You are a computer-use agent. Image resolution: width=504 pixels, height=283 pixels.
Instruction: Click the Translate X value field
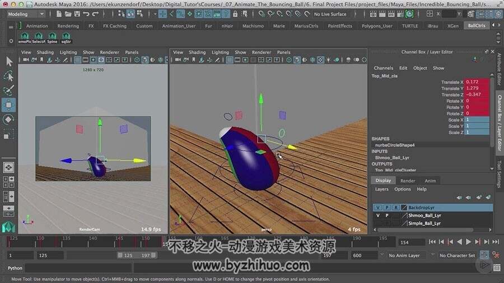[477, 82]
